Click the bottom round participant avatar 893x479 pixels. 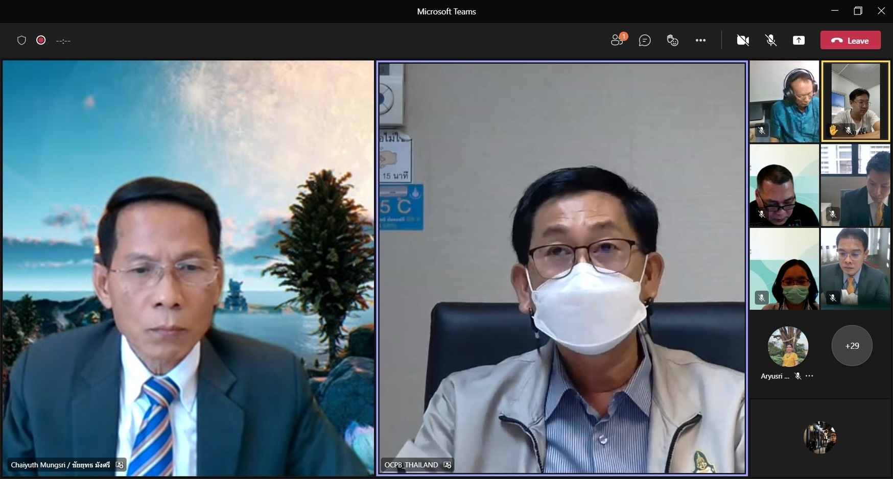tap(820, 437)
